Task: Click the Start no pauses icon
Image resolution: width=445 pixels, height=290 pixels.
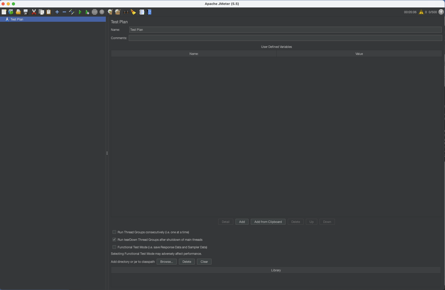Action: (x=87, y=12)
